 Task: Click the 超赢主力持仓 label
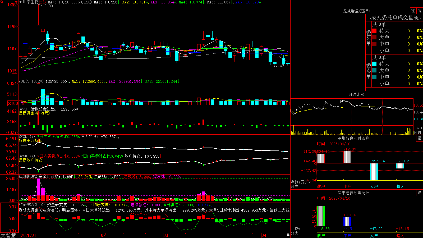click(30, 140)
